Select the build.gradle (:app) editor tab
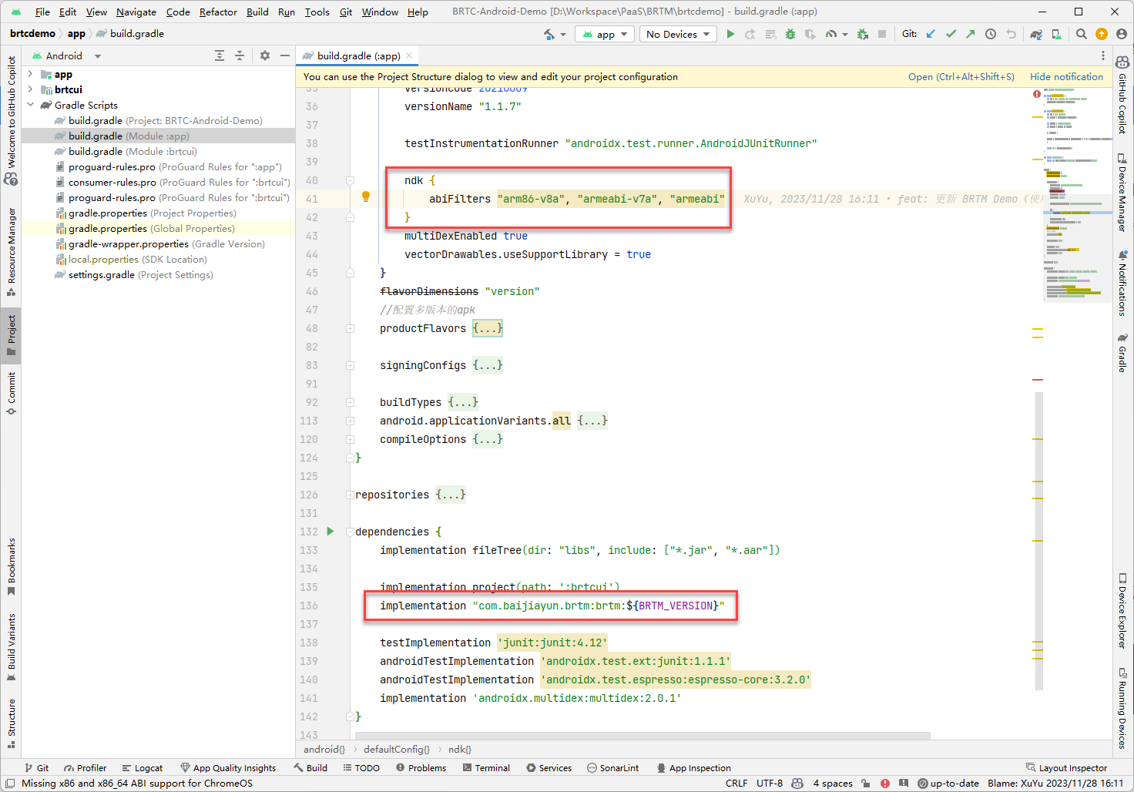This screenshot has height=792, width=1134. [x=358, y=55]
